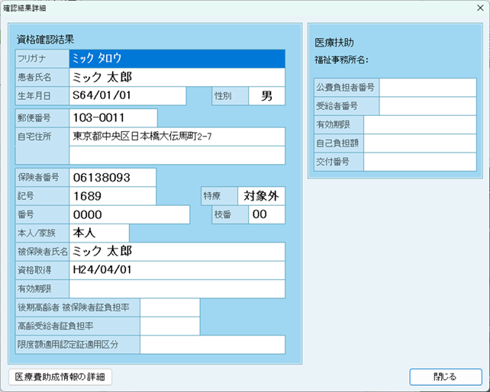Click the 枝番 field showing 00
Viewport: 490px width, 392px height.
click(x=266, y=215)
